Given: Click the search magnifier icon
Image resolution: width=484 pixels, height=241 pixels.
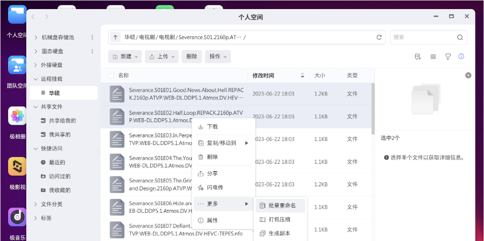Looking at the screenshot, I should [460, 37].
